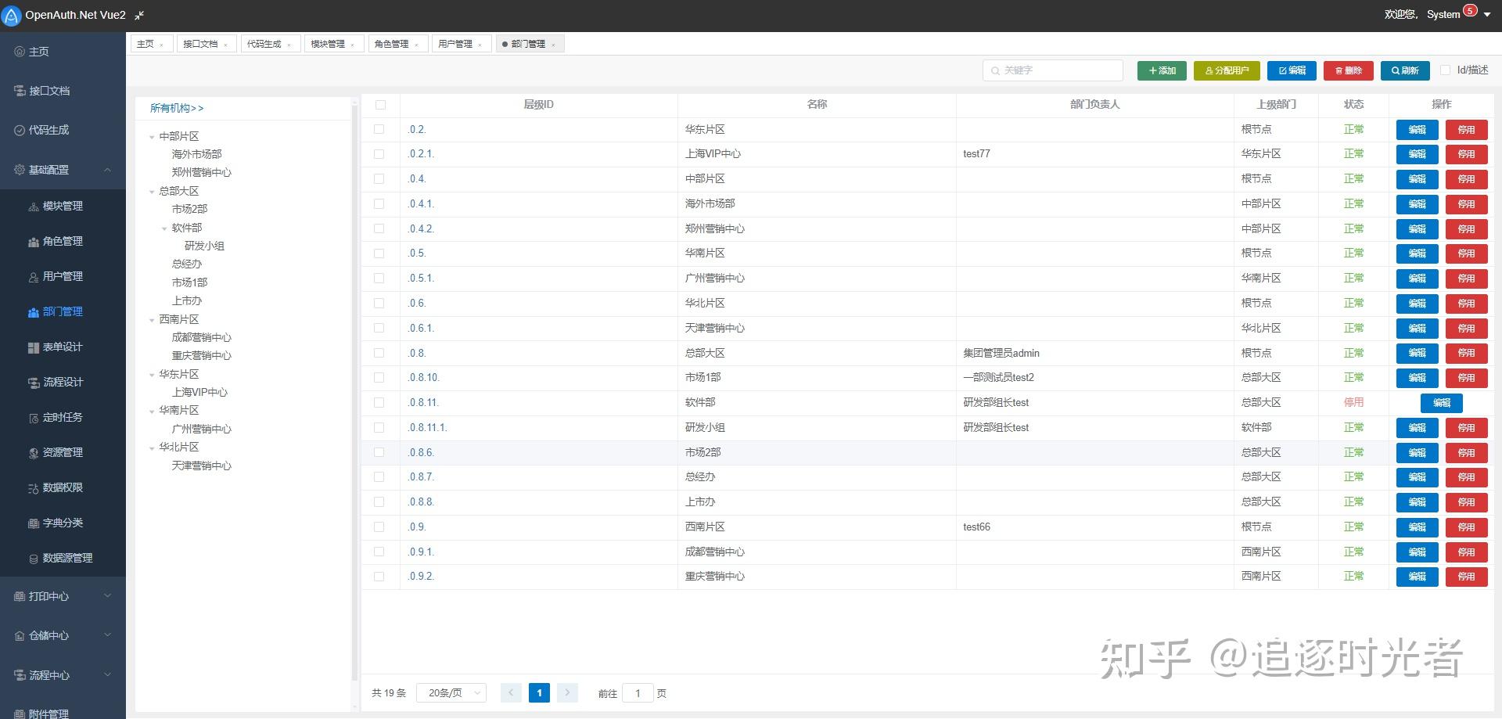Switch to the 用户管理 tab
The image size is (1502, 719).
pos(456,43)
